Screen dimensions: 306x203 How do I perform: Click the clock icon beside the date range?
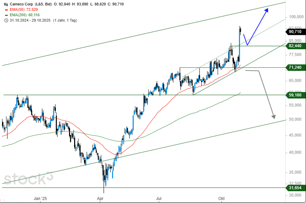click(6, 20)
